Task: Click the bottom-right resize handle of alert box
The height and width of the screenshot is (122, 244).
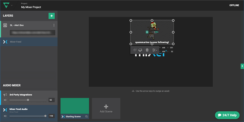Action: click(173, 44)
